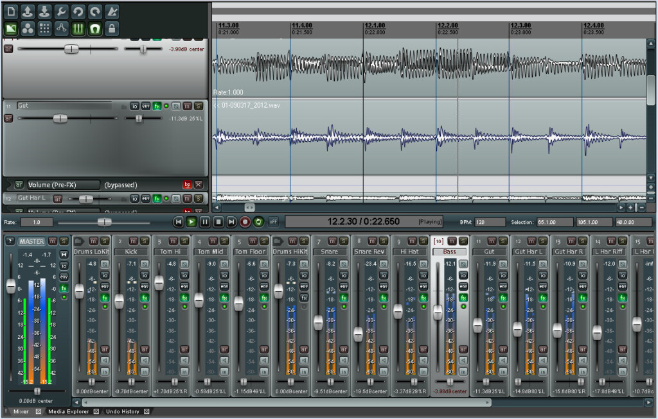Switch to the Media Explorer tab

coord(69,411)
